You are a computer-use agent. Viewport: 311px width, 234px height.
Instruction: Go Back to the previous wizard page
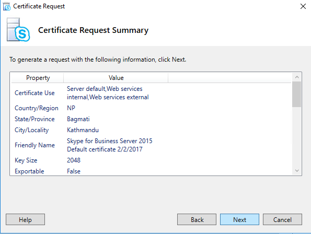tap(197, 219)
